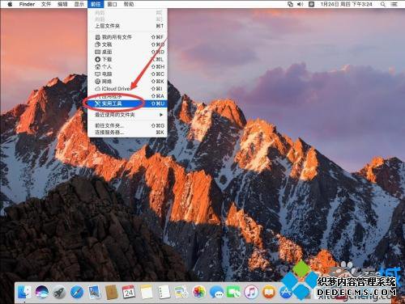The width and height of the screenshot is (405, 304).
Task: Open Finder from the Dock
Action: 24,292
